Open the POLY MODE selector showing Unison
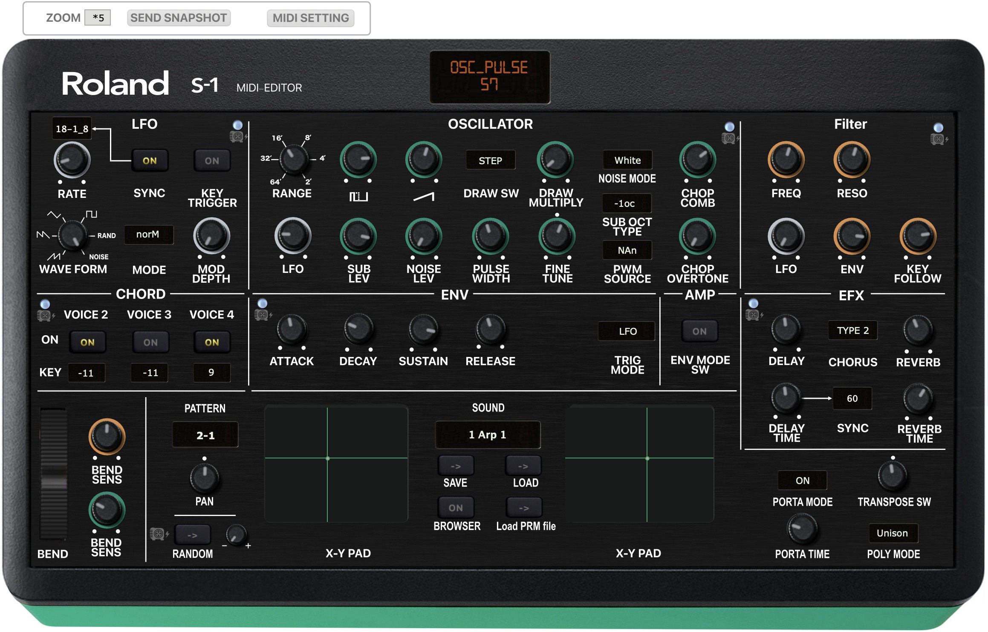Image resolution: width=988 pixels, height=632 pixels. coord(893,533)
